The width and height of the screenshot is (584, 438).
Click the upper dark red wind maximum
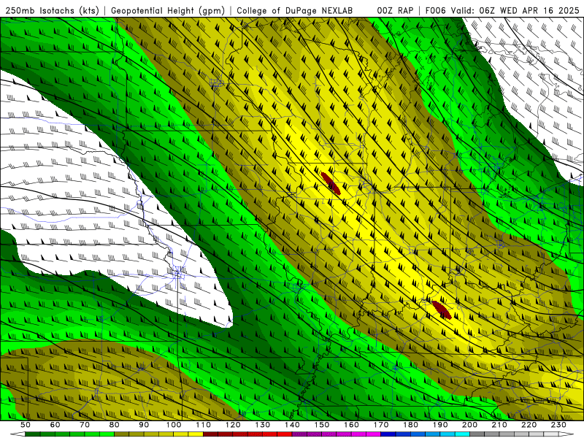pyautogui.click(x=331, y=183)
